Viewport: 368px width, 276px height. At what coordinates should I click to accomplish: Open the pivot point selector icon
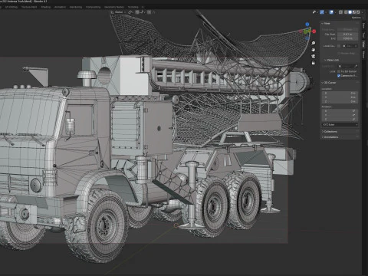pos(130,12)
